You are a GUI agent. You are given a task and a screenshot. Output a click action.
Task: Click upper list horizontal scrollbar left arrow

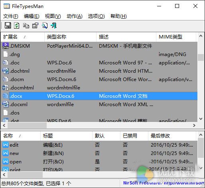tap(4, 125)
